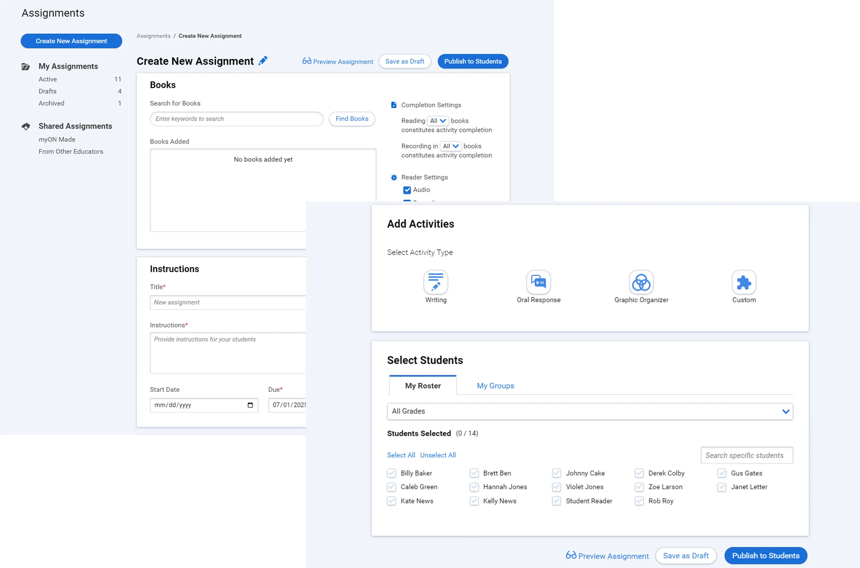
Task: Pick the Graphic Organizer activity icon
Action: point(641,282)
